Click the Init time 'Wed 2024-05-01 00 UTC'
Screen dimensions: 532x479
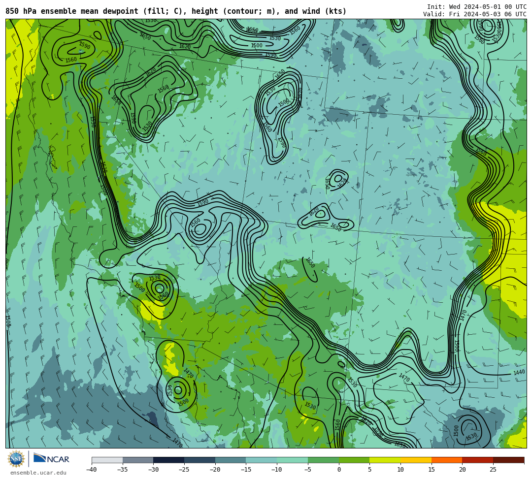coord(488,7)
